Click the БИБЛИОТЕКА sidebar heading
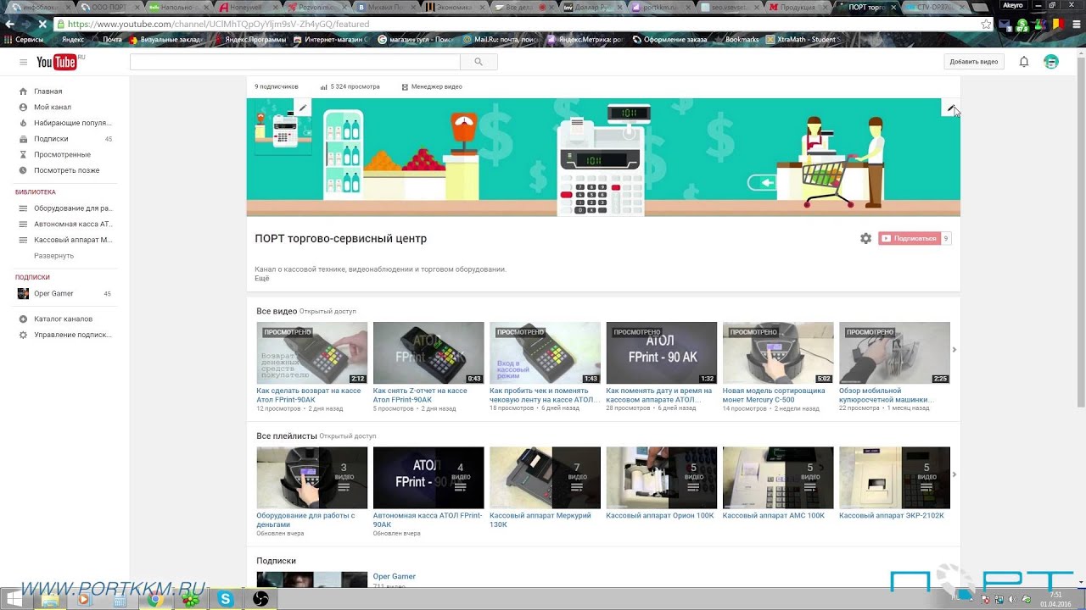This screenshot has height=610, width=1086. click(35, 192)
